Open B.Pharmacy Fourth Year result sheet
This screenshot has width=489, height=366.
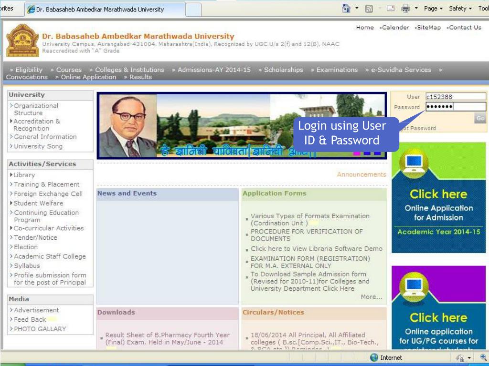168,339
